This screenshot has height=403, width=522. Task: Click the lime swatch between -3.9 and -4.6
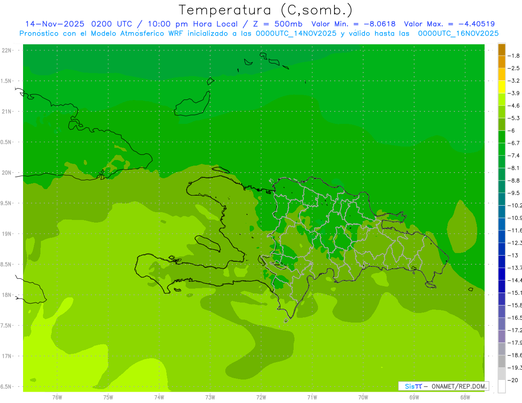click(502, 99)
